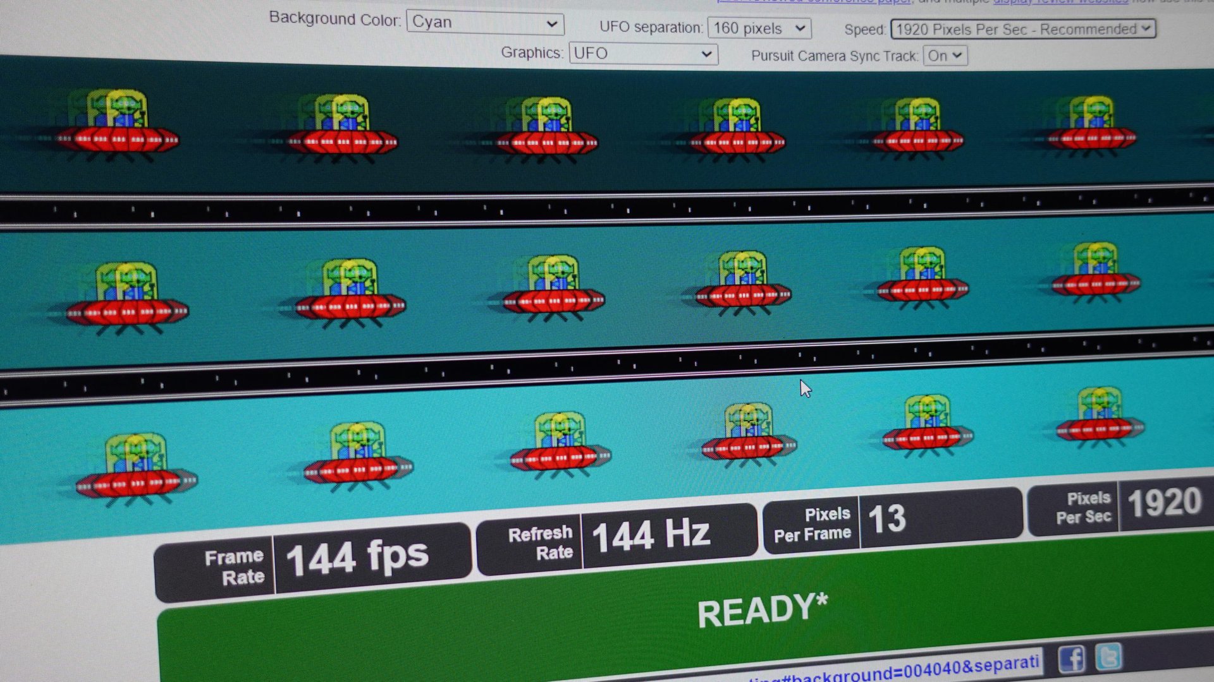The image size is (1214, 682).
Task: Expand the Graphics selection dropdown
Action: click(x=642, y=54)
